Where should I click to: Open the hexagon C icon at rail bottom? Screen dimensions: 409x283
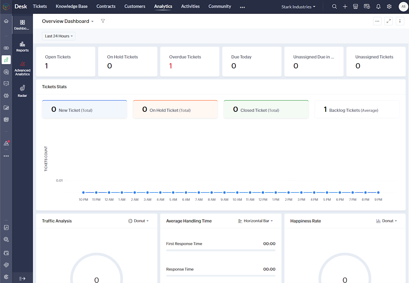click(6, 277)
